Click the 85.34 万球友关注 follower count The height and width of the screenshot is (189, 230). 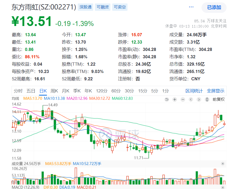(x=210, y=21)
